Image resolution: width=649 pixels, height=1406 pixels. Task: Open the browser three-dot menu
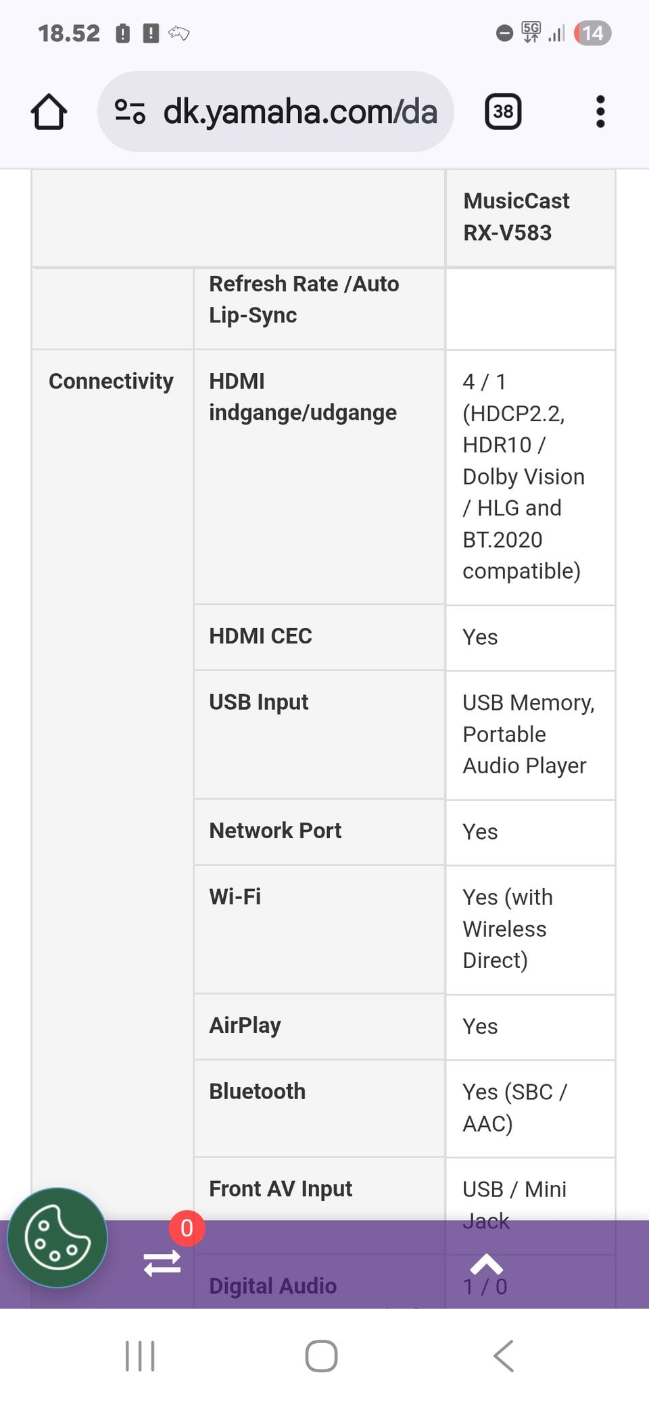point(600,112)
